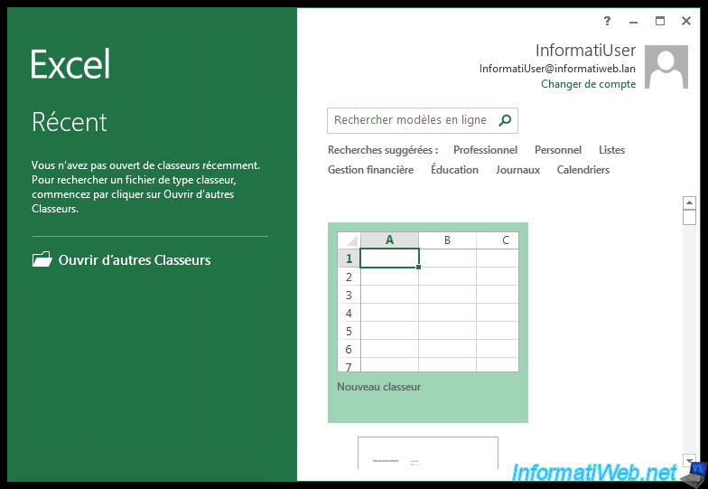The width and height of the screenshot is (708, 489).
Task: Click the Help question mark icon
Action: coord(608,21)
